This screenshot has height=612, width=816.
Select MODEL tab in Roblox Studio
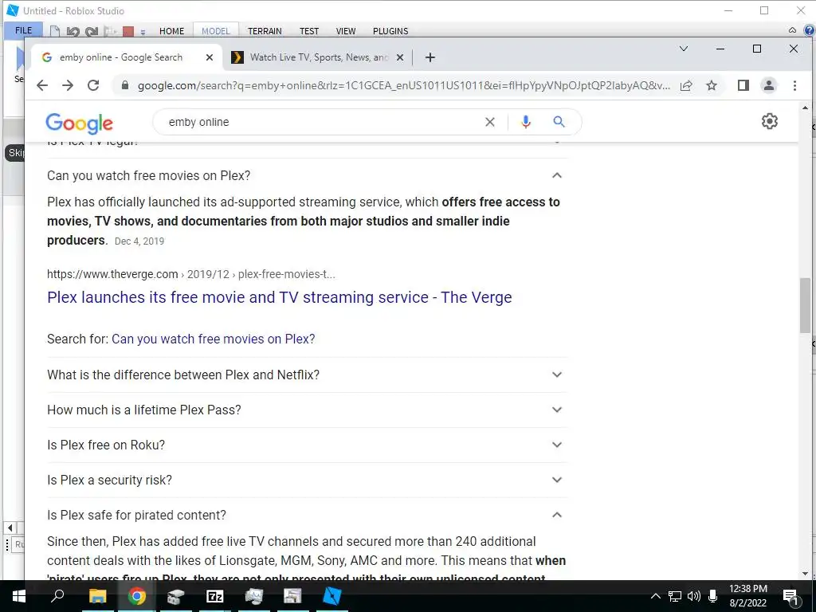tap(215, 31)
